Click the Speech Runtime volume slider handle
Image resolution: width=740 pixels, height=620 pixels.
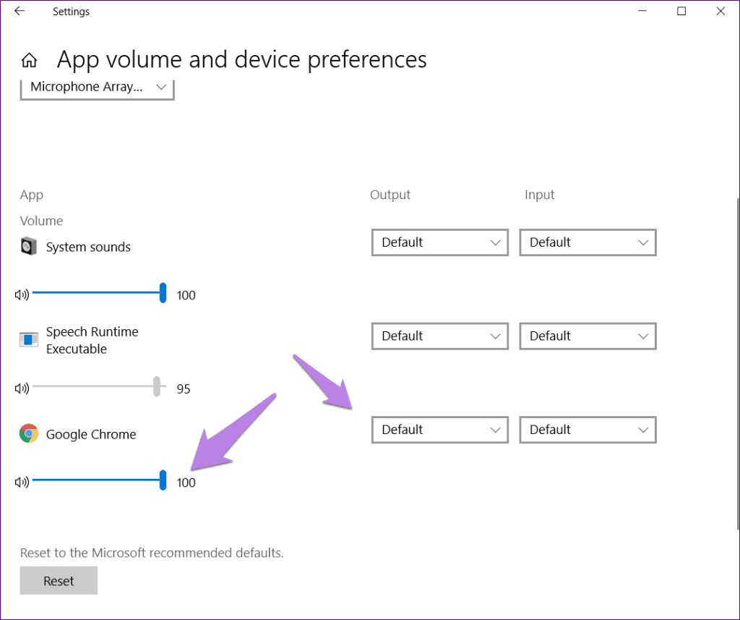pos(157,387)
